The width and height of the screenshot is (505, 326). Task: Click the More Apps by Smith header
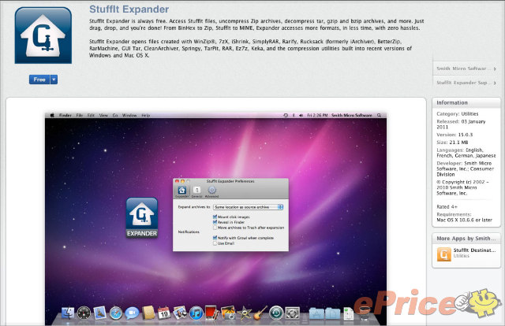click(x=466, y=239)
